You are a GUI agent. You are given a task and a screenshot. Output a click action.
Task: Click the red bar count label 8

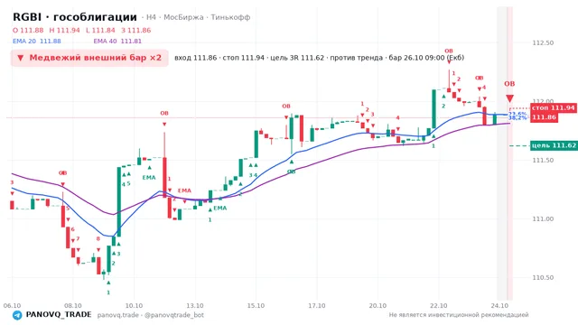pos(98,238)
